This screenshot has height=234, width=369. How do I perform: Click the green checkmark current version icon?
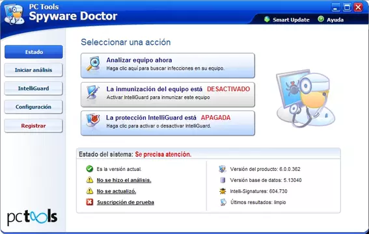click(90, 169)
